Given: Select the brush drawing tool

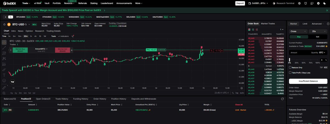Looking at the screenshot, I should point(4,70).
